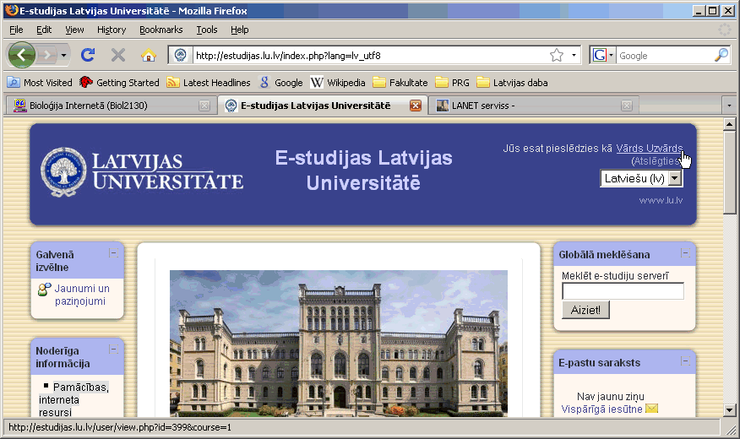740x439 pixels.
Task: Click the site identity icon in address bar
Action: click(180, 55)
